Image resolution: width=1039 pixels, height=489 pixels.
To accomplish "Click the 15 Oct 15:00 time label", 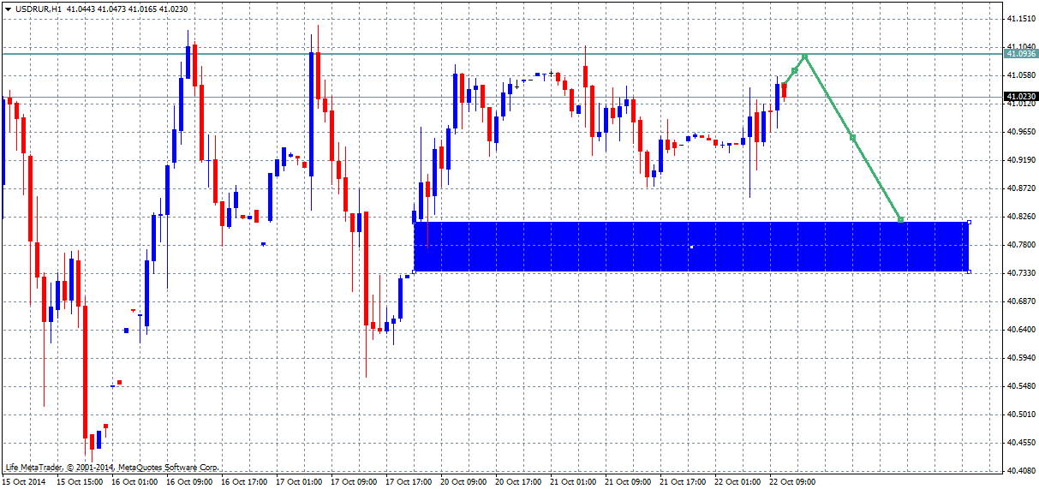I will [x=79, y=481].
